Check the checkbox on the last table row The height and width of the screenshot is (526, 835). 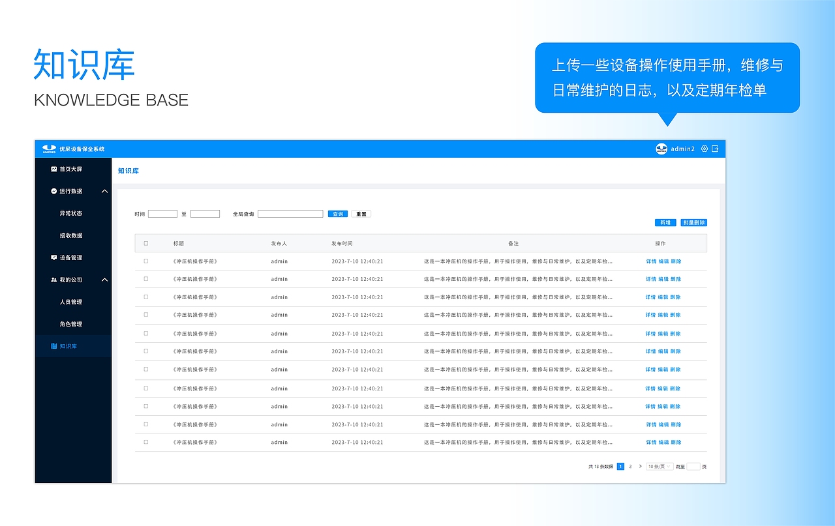(145, 442)
